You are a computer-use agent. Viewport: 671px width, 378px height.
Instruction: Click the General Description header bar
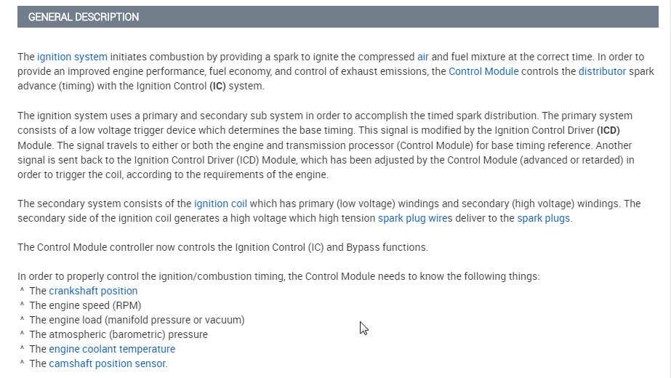[337, 17]
